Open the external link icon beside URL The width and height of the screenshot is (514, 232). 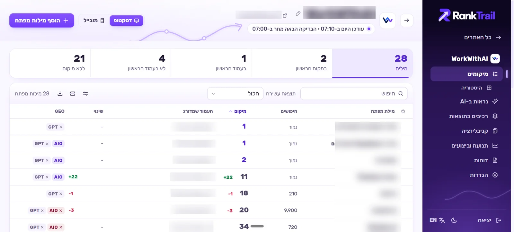pos(285,15)
